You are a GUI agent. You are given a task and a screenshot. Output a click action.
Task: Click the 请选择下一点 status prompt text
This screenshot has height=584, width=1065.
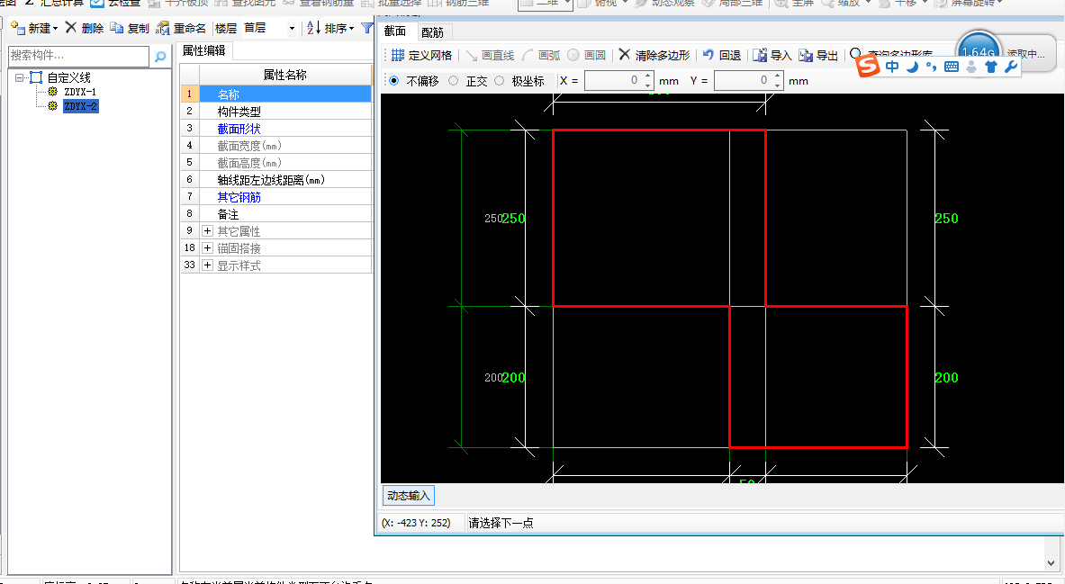tap(501, 523)
